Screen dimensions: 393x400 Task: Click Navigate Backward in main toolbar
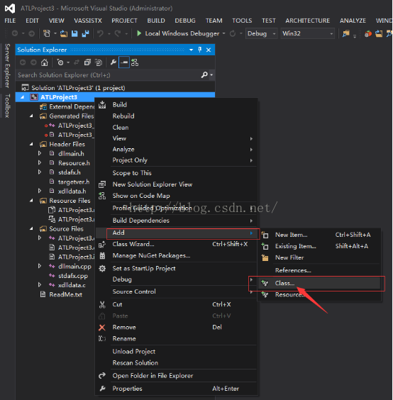15,33
